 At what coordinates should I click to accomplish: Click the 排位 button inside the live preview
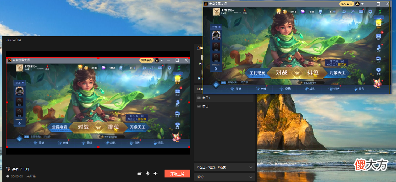pos(113,127)
